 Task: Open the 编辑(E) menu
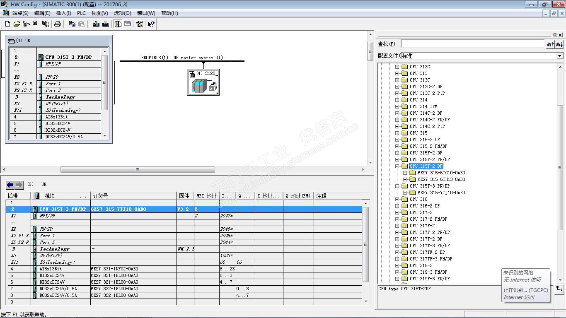pyautogui.click(x=42, y=13)
